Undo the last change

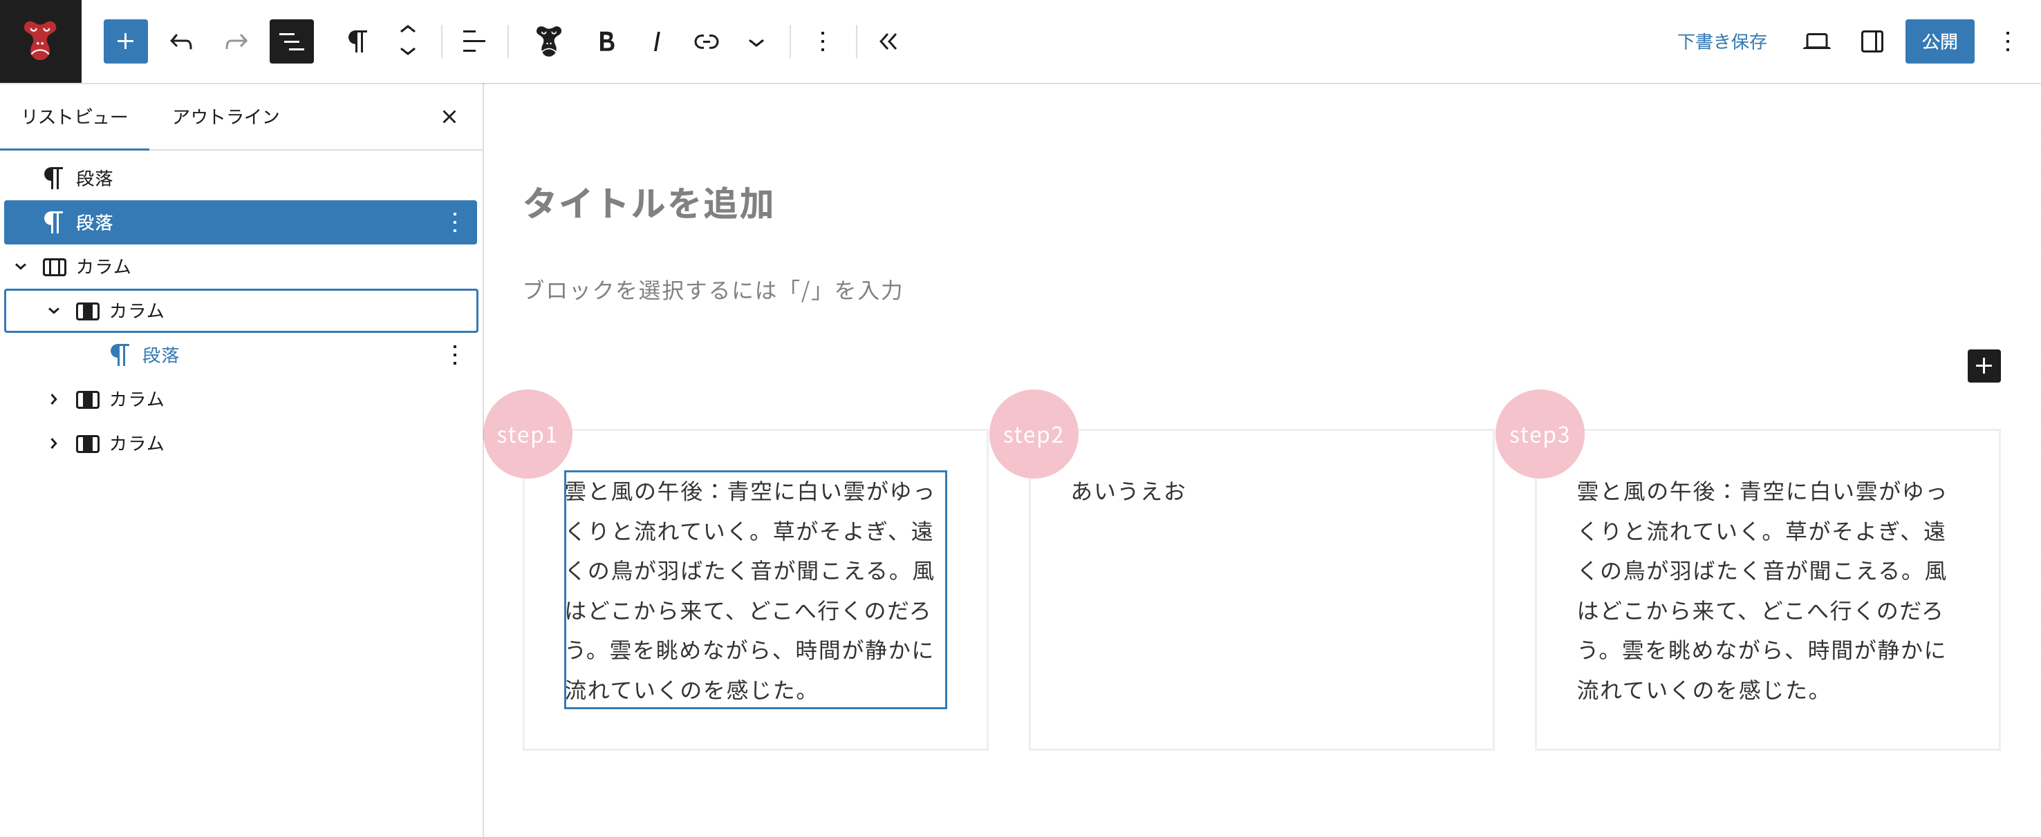coord(181,41)
